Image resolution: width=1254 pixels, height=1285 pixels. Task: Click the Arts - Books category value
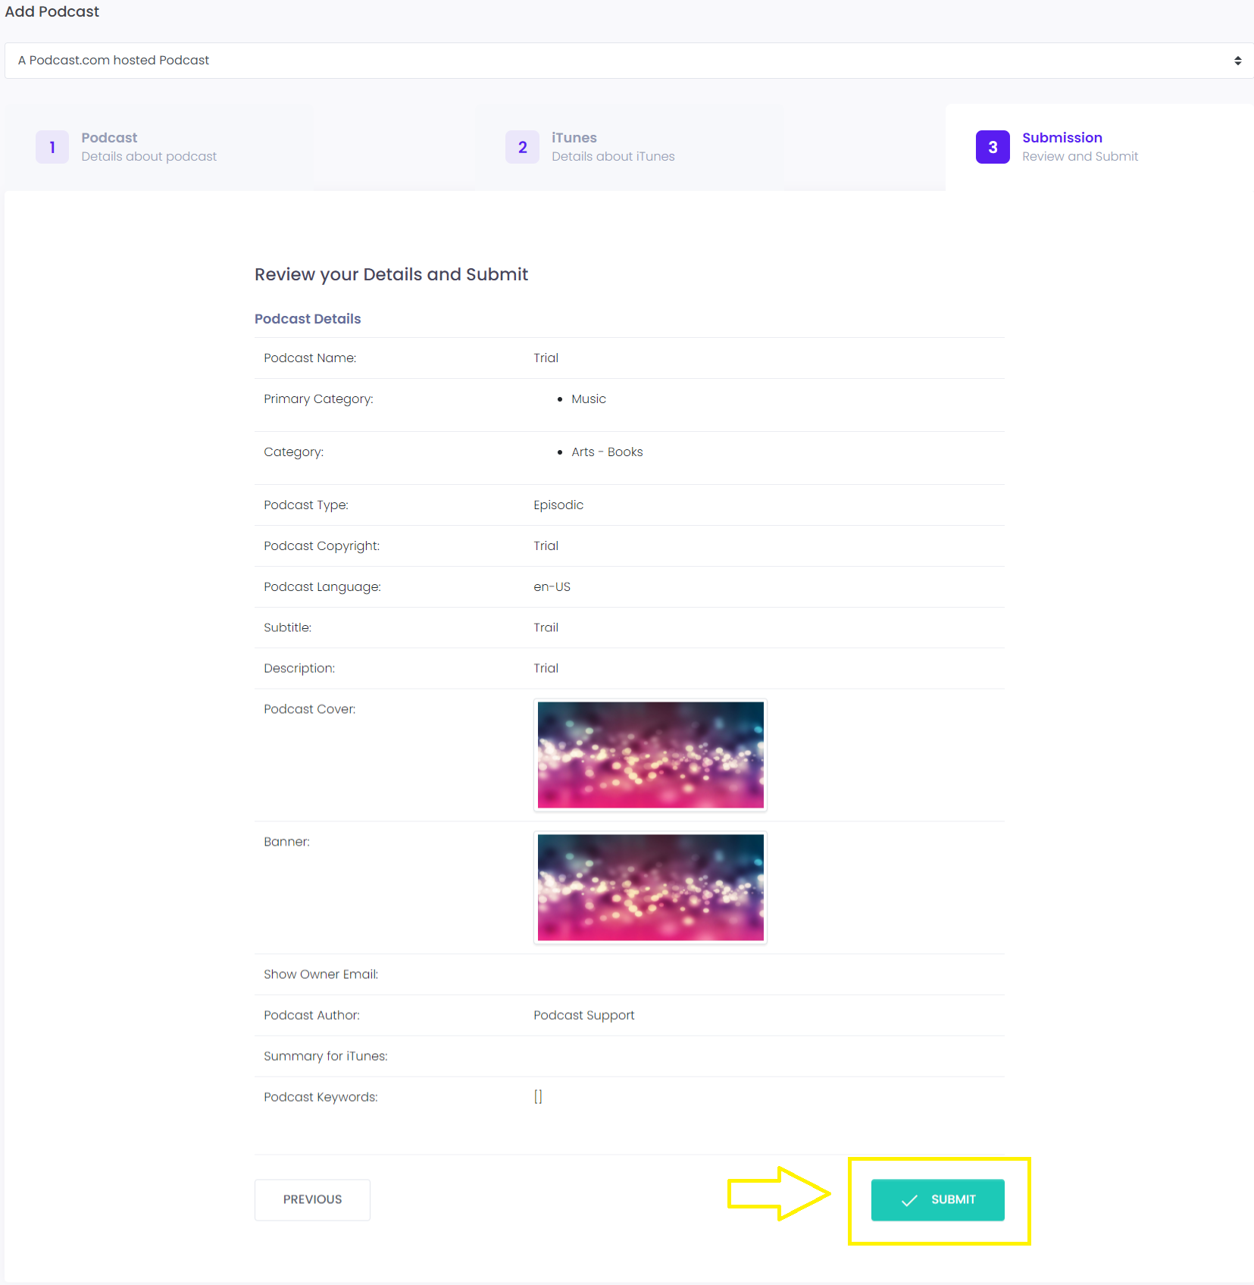(607, 452)
